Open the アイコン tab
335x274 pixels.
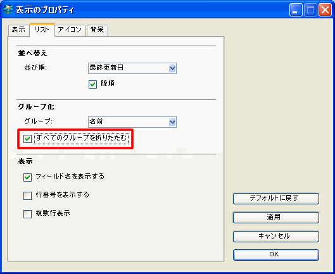point(70,30)
